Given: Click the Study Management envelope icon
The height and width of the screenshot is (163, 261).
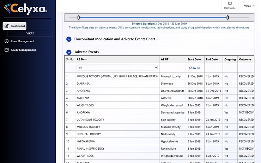Looking at the screenshot, I should pos(7,50).
